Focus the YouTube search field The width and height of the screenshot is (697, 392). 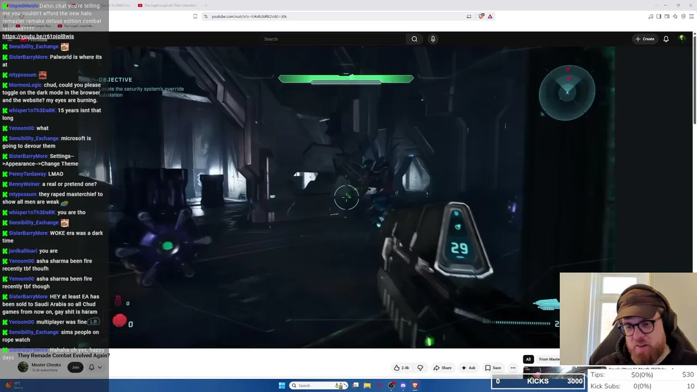(x=334, y=39)
